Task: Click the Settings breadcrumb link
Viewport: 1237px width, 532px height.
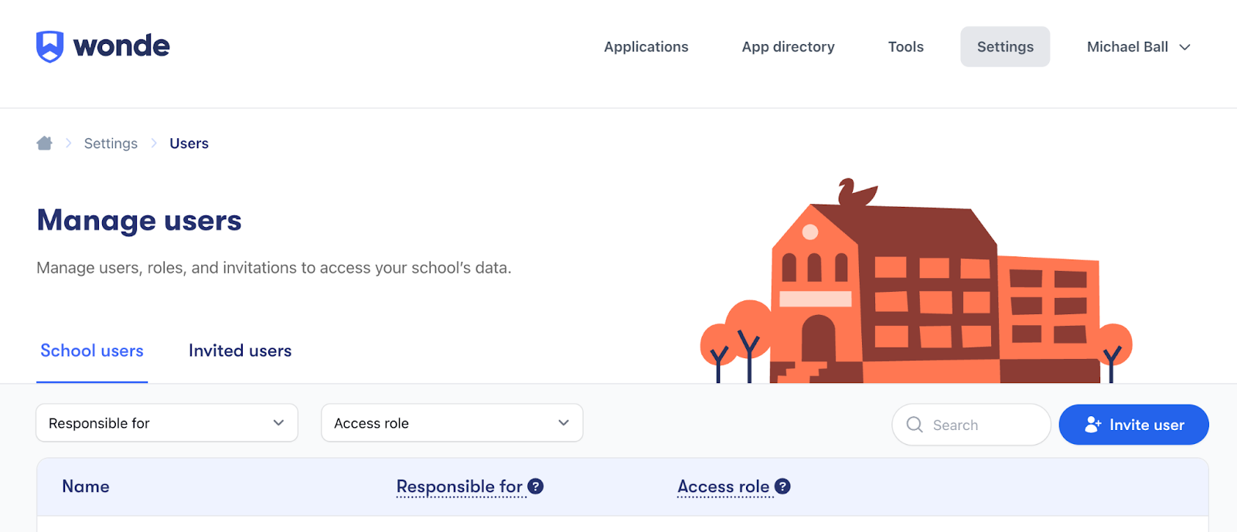Action: [x=111, y=144]
